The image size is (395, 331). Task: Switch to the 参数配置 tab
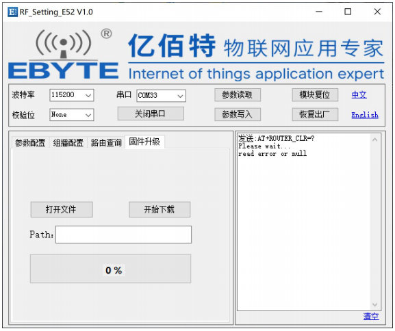[30, 143]
